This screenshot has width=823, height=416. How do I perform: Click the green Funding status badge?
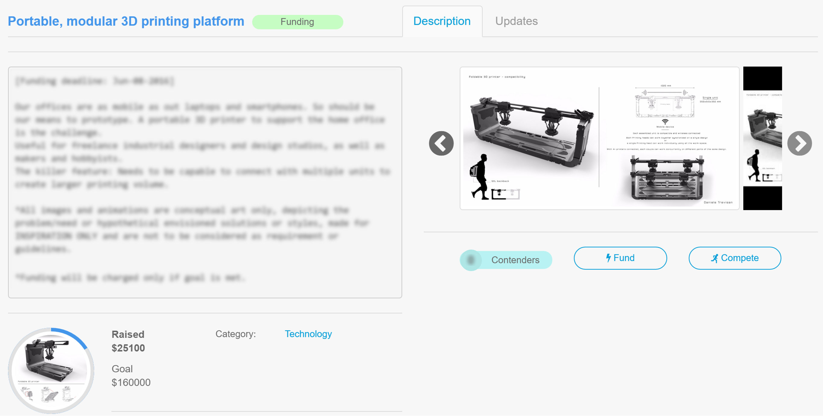[x=297, y=22]
